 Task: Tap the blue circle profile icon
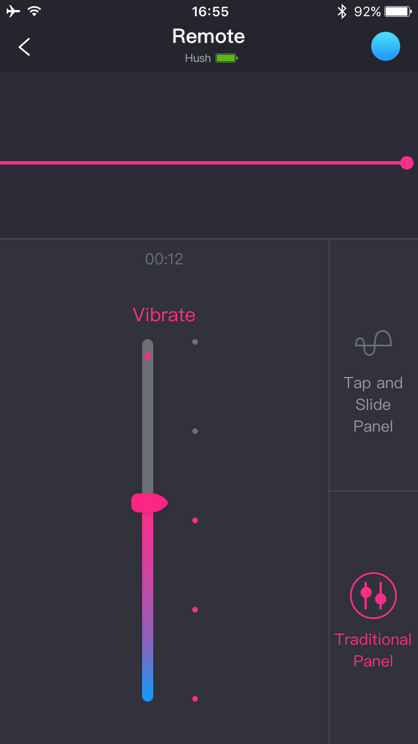[386, 46]
